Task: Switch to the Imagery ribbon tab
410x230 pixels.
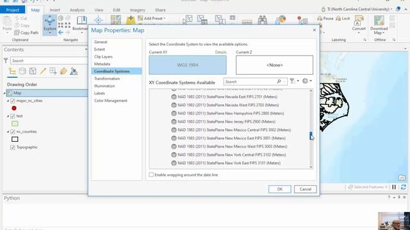Action: (138, 10)
